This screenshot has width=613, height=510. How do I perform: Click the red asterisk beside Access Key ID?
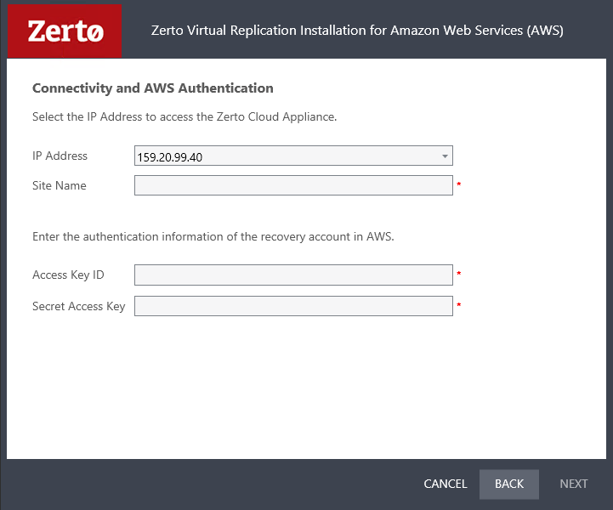459,273
